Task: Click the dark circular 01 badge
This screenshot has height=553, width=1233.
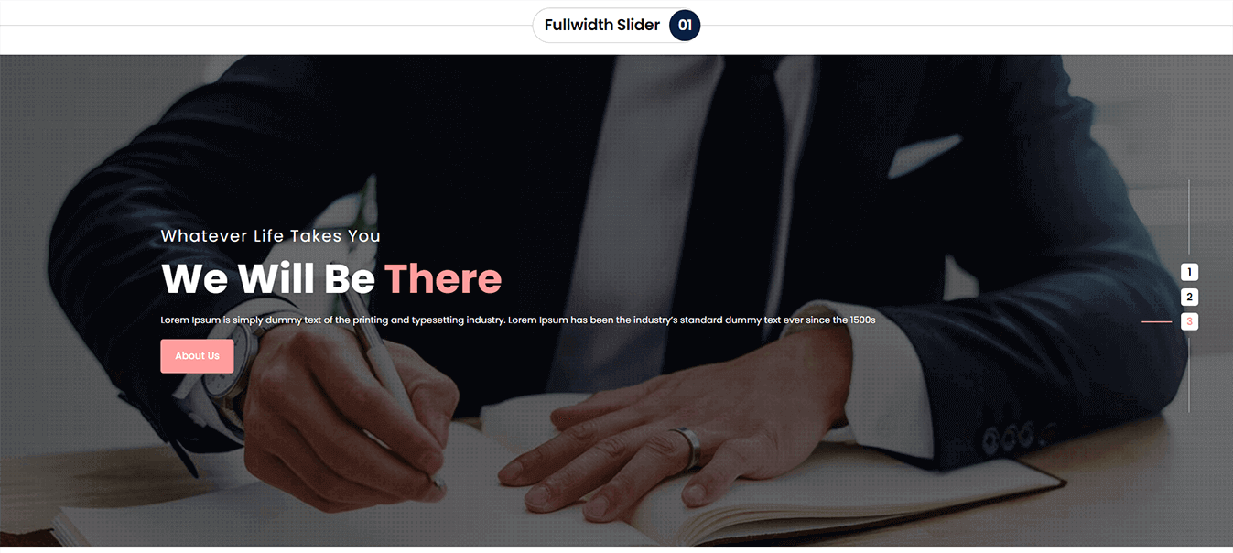Action: [685, 25]
